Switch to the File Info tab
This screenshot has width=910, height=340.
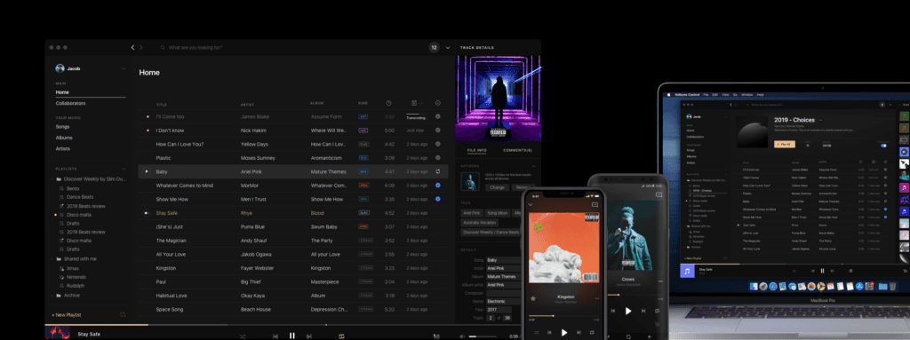[477, 150]
